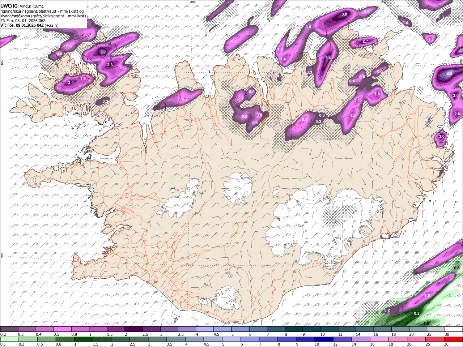Click the 2.0 precipitation value label

[457, 114]
